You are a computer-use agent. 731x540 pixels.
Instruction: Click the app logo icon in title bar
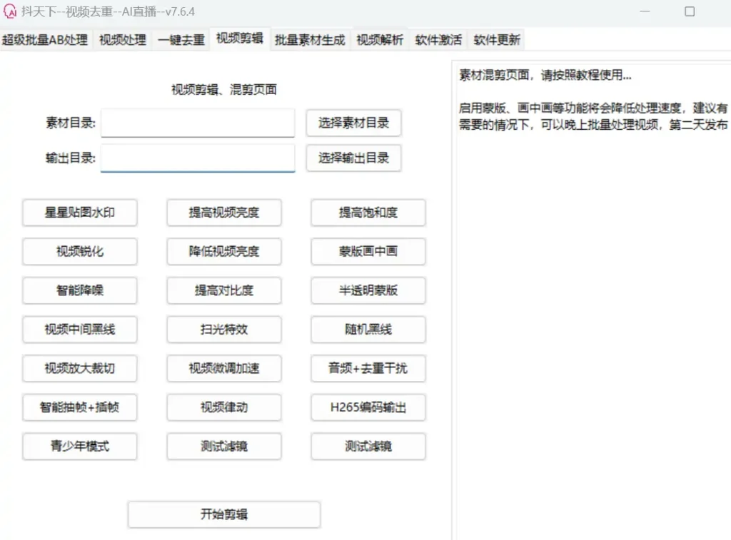coord(9,11)
